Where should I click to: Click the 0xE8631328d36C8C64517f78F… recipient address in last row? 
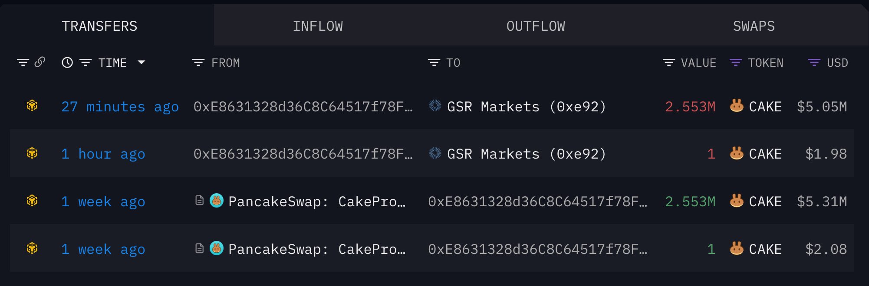(x=537, y=249)
